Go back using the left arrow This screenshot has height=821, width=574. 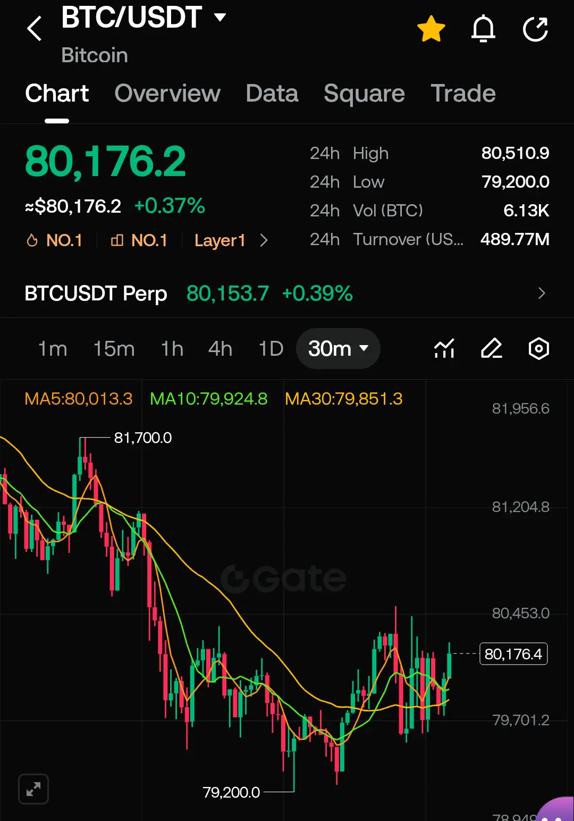click(x=35, y=28)
